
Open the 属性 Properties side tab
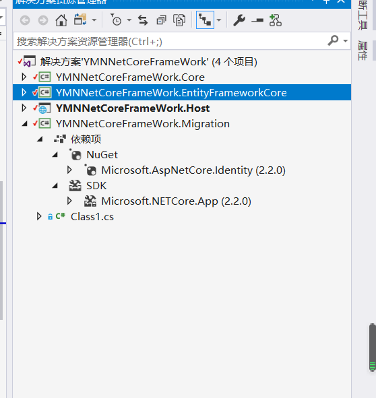click(x=363, y=51)
